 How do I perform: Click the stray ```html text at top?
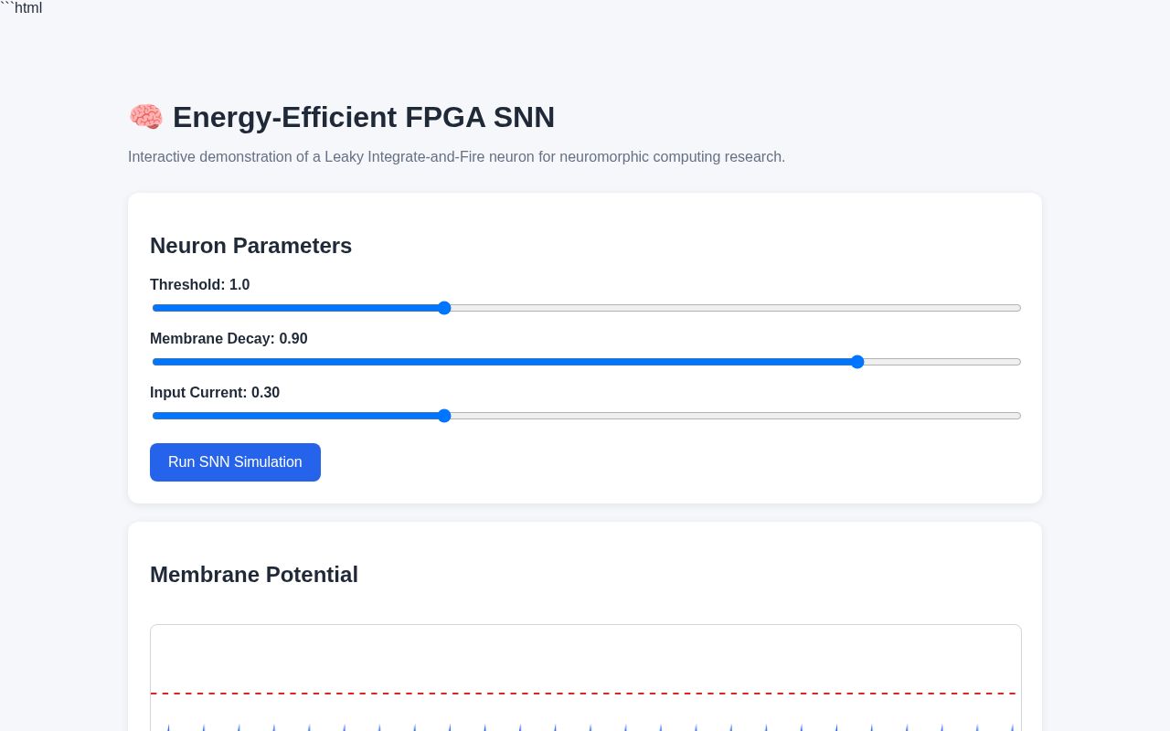21,8
